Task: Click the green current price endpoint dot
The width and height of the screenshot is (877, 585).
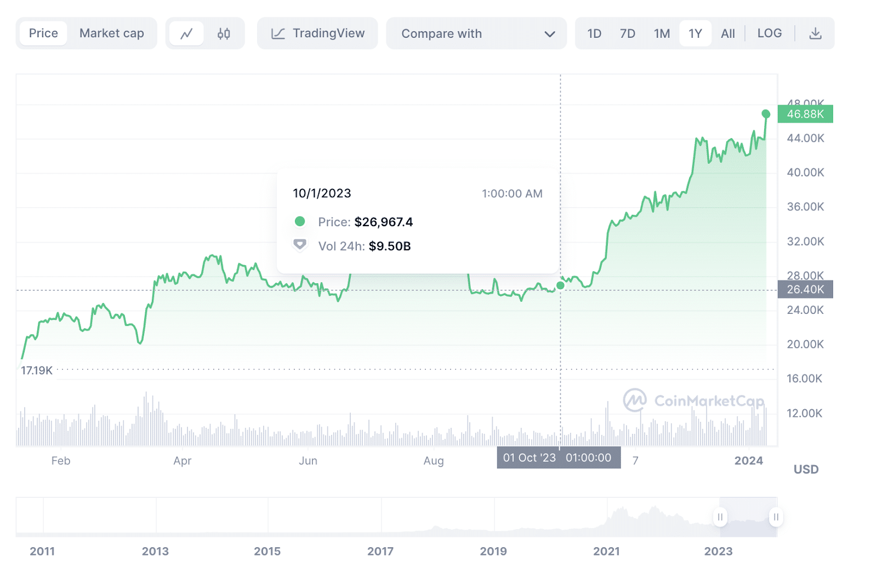Action: [x=766, y=114]
